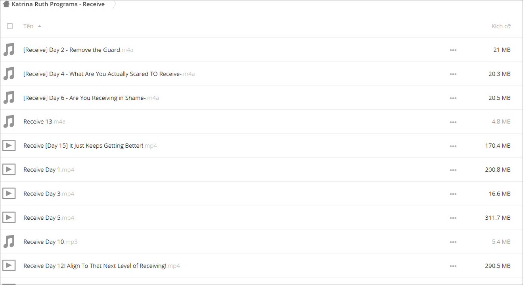Click the video icon for Receive Day 12

pos(9,266)
